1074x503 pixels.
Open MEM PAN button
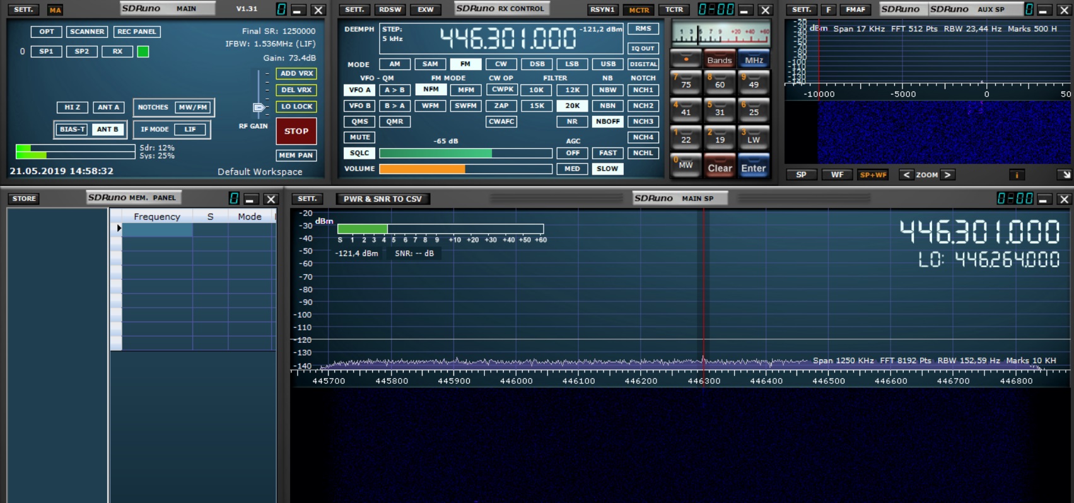[x=296, y=155]
